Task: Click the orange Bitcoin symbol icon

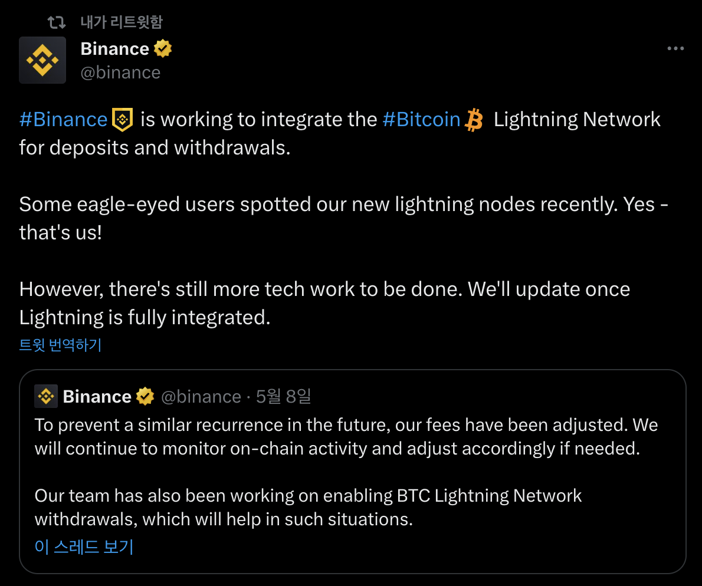Action: tap(474, 120)
